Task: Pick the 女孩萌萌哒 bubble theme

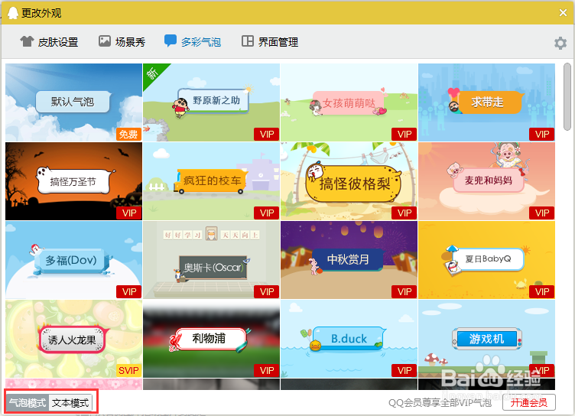Action: pyautogui.click(x=349, y=102)
